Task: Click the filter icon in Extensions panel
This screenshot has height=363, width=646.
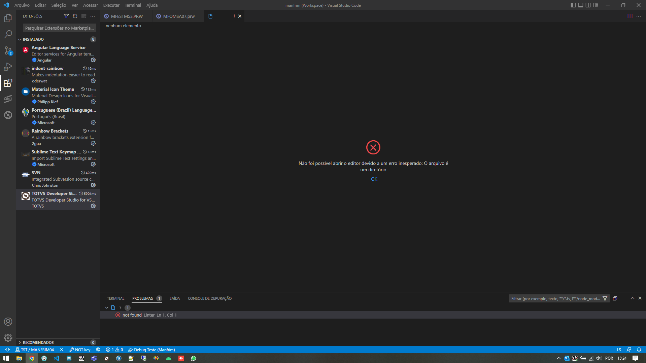Action: (x=66, y=16)
